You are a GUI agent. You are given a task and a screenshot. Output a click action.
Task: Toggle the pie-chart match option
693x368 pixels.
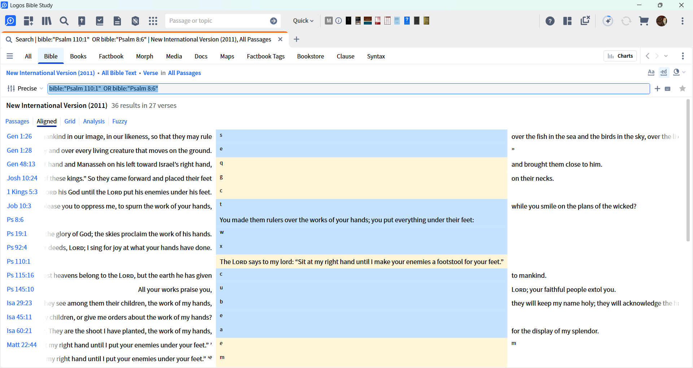pyautogui.click(x=676, y=73)
